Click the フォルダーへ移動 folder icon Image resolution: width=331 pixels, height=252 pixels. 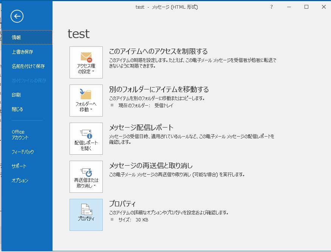[86, 100]
